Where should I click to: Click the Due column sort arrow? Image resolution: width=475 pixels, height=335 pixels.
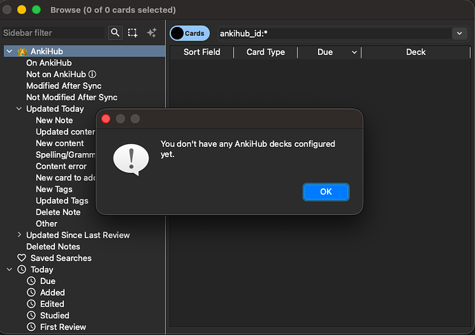tap(354, 52)
